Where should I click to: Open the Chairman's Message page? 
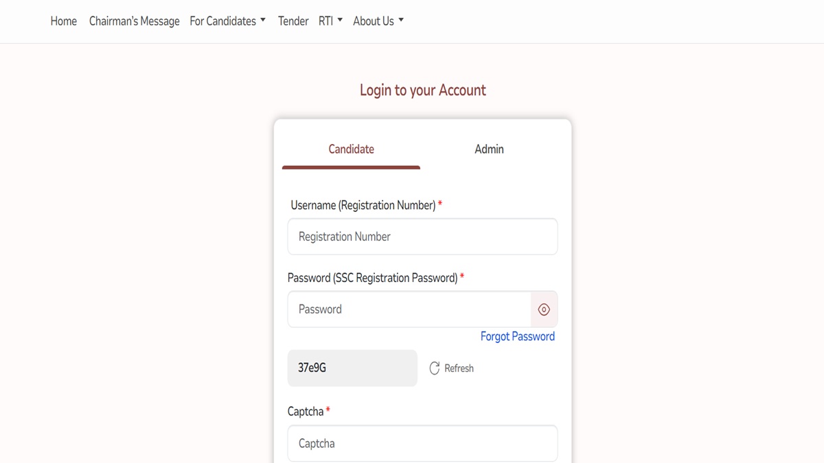pos(134,21)
